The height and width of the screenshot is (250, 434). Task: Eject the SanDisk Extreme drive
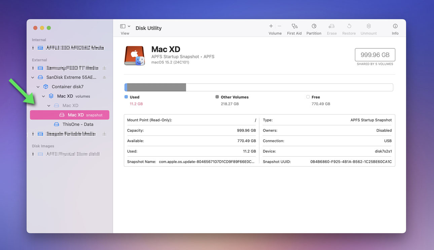click(104, 77)
